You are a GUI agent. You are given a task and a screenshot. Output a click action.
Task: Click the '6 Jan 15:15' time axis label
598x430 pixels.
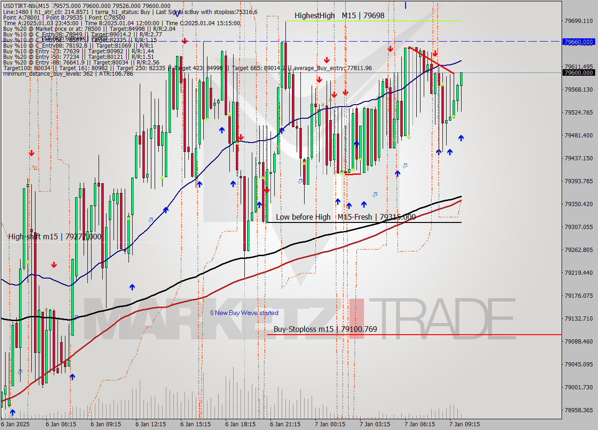pos(195,424)
